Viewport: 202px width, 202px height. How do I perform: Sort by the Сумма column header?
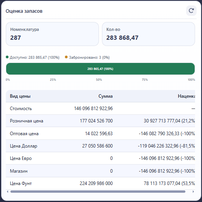(105, 96)
